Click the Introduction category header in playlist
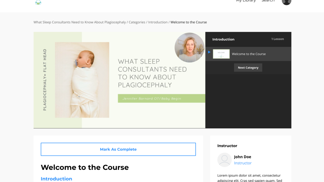Image resolution: width=324 pixels, height=182 pixels. click(x=223, y=39)
